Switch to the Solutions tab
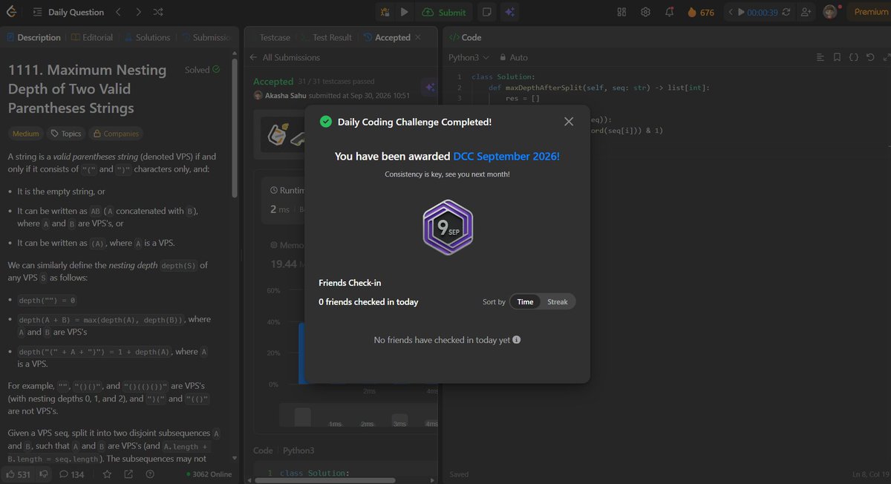 [148, 37]
